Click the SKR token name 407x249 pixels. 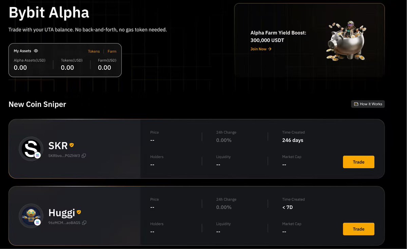58,146
